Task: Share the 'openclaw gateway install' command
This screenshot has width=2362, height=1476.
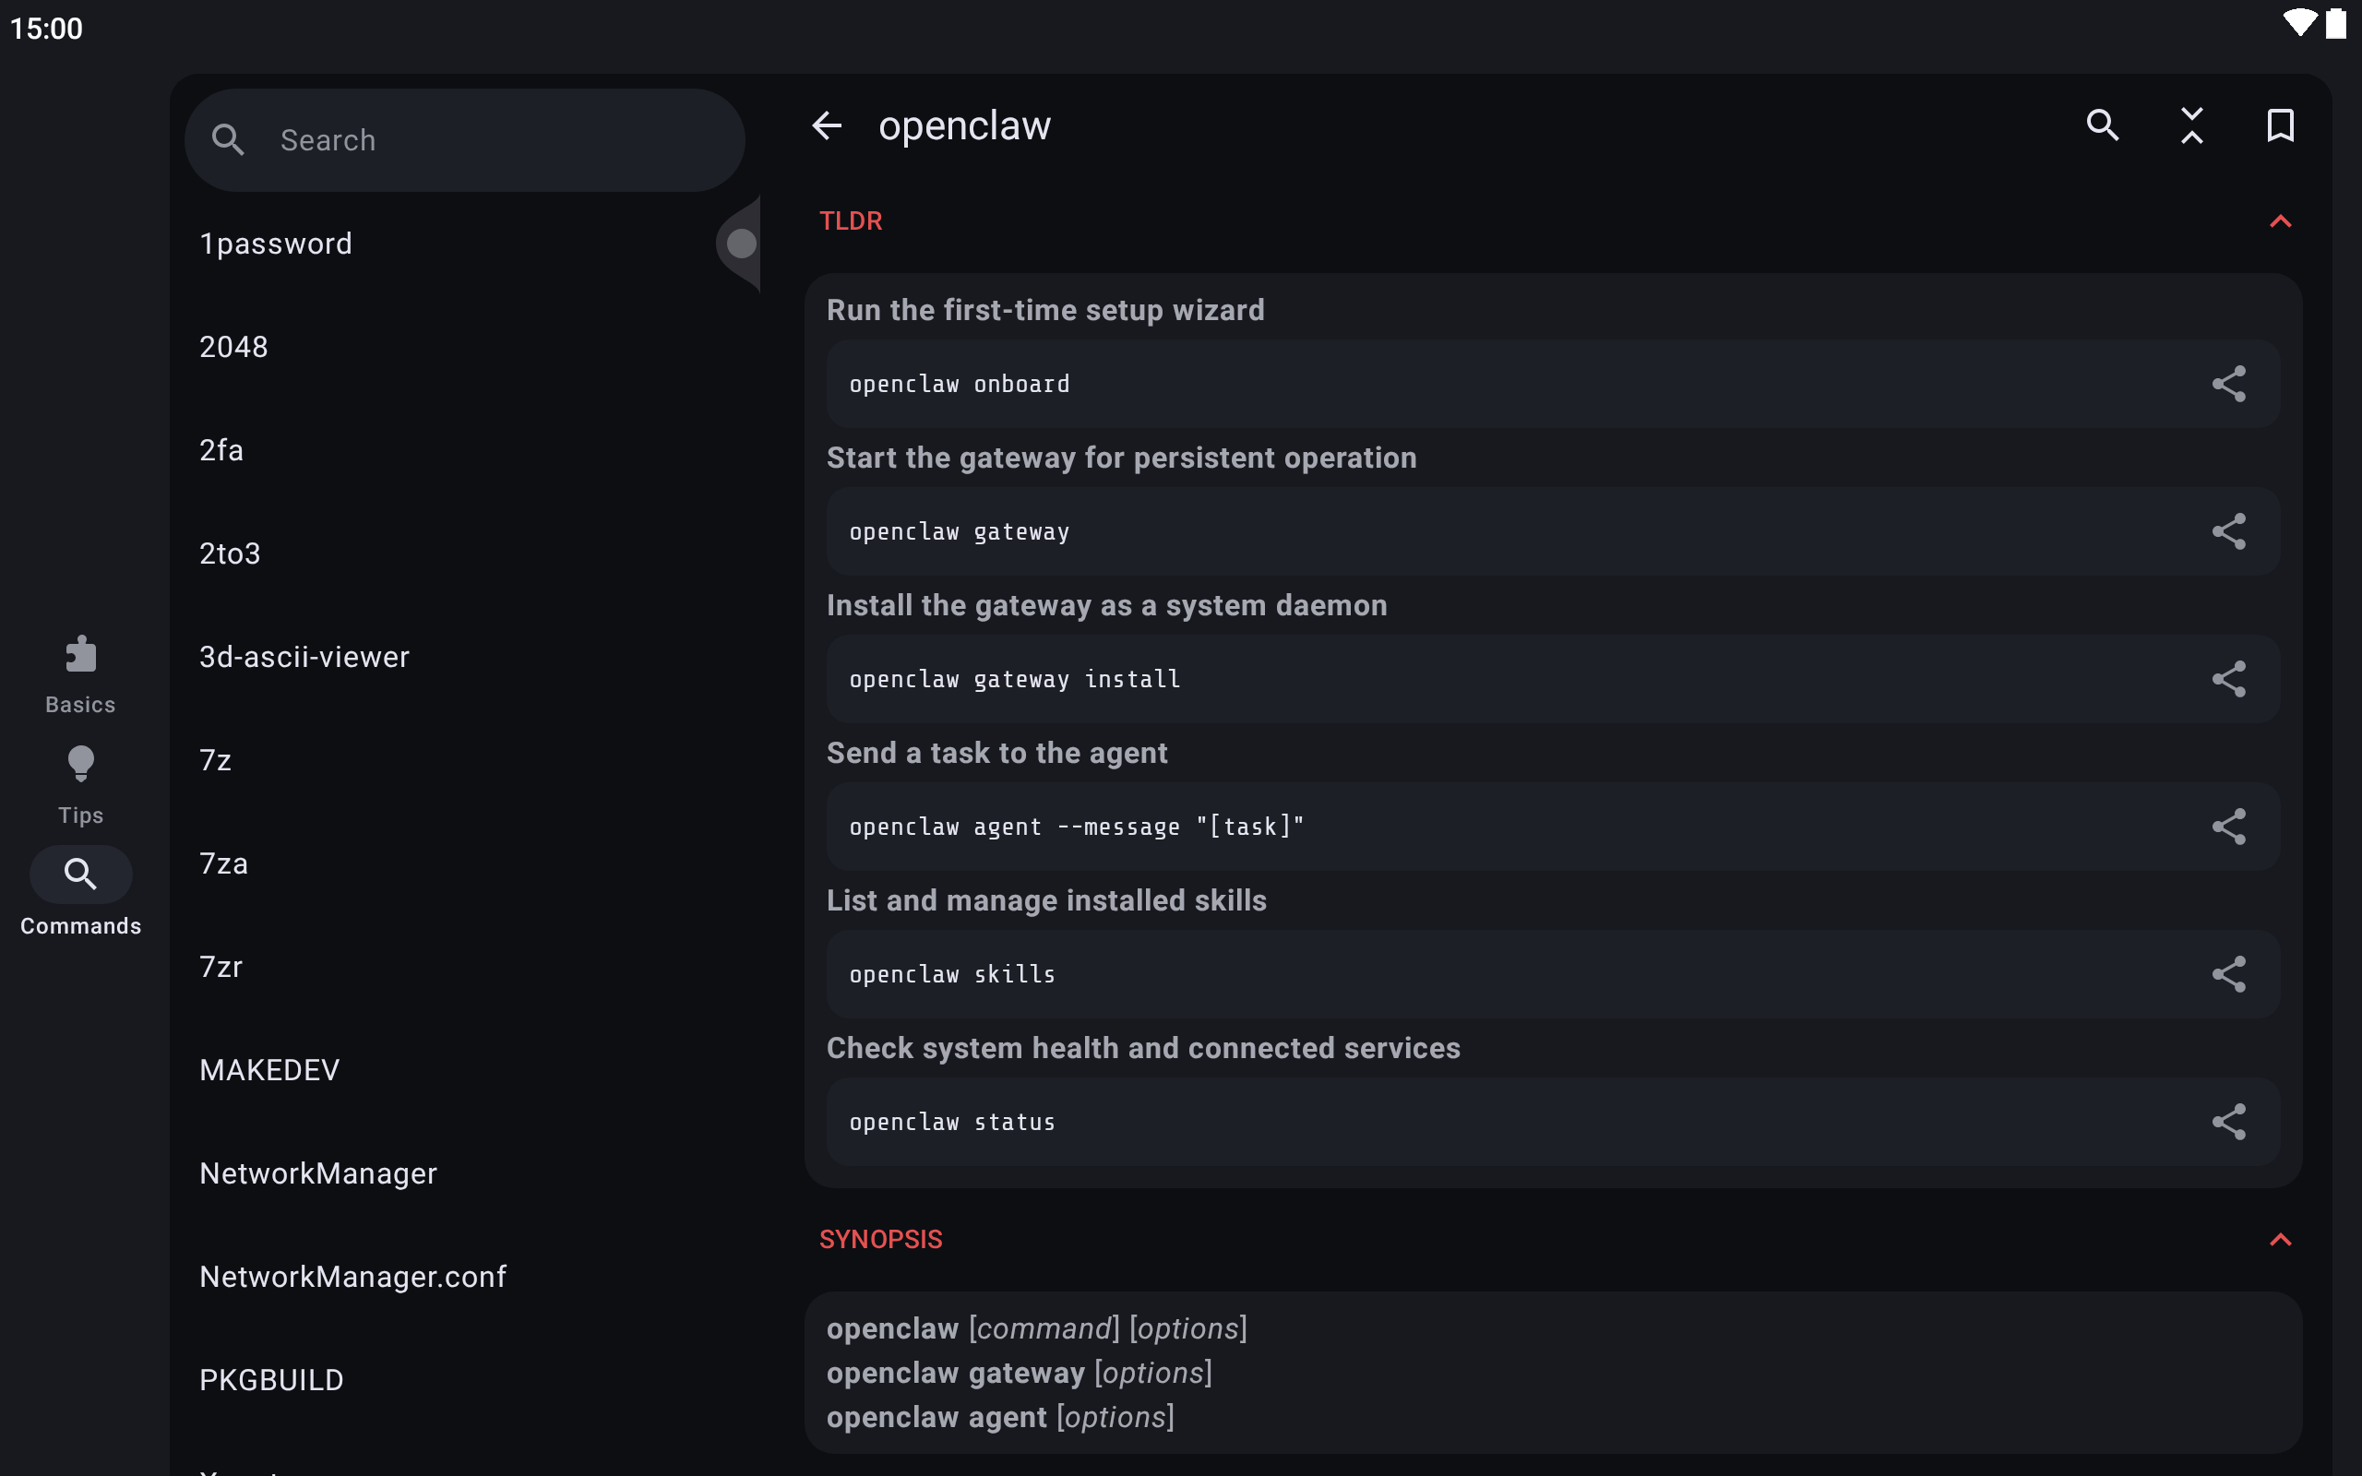Action: tap(2228, 678)
